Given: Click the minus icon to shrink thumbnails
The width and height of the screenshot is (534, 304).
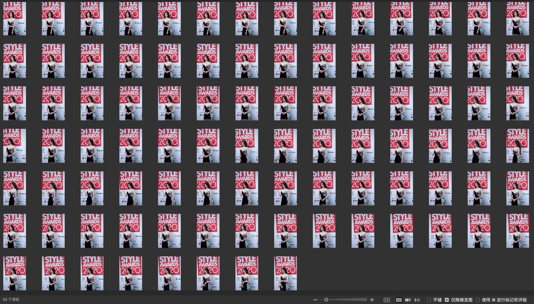Looking at the screenshot, I should pyautogui.click(x=315, y=300).
